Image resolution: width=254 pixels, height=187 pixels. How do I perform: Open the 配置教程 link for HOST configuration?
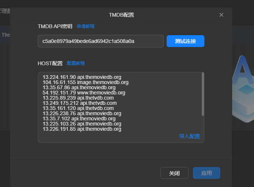click(x=76, y=63)
